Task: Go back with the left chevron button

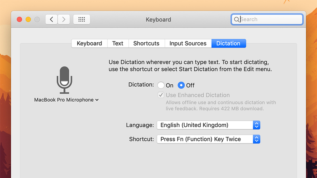Action: 52,19
